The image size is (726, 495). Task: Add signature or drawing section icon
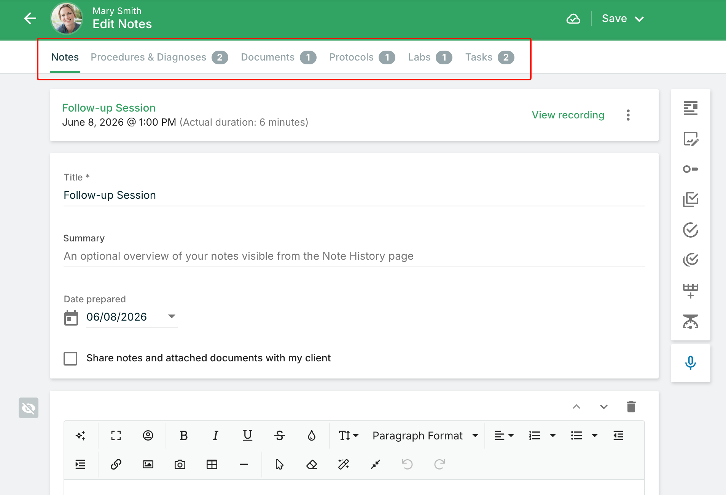point(690,139)
